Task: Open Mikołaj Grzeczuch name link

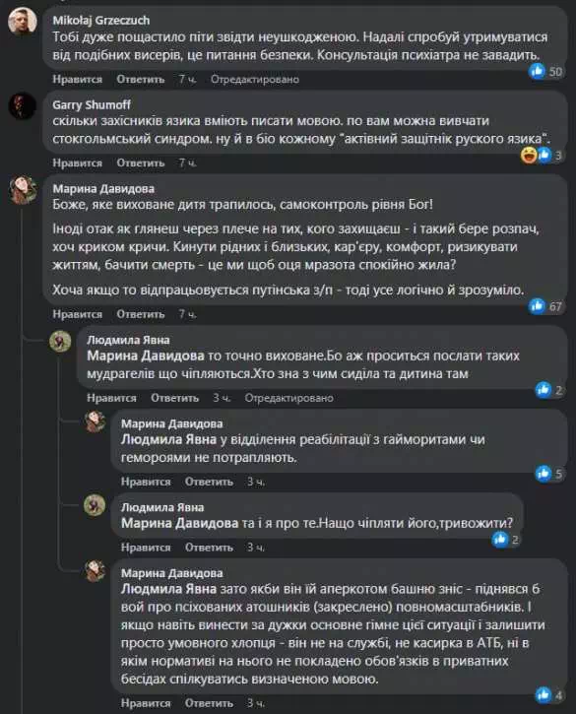Action: 101,21
